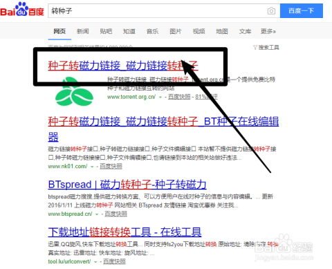Click snippet text starting 磁力链接转种子接口
Viewport: 332px width, 269px height.
click(x=162, y=154)
